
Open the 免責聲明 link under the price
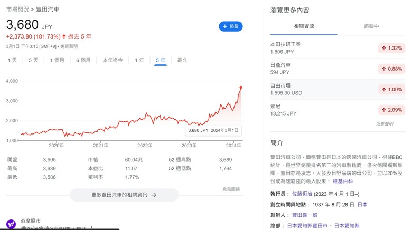(69, 46)
